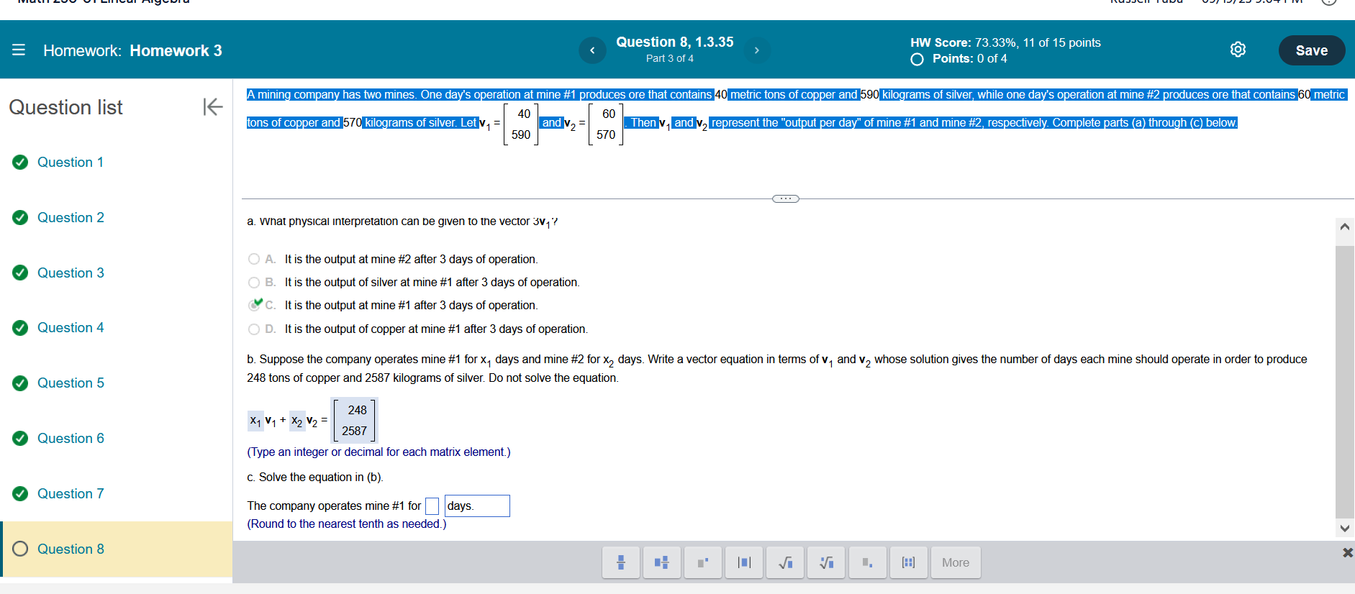The height and width of the screenshot is (594, 1355).
Task: Open the hamburger menu next to Homework
Action: coord(19,50)
